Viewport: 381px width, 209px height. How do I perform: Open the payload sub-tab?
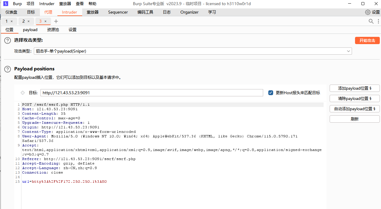(30, 30)
